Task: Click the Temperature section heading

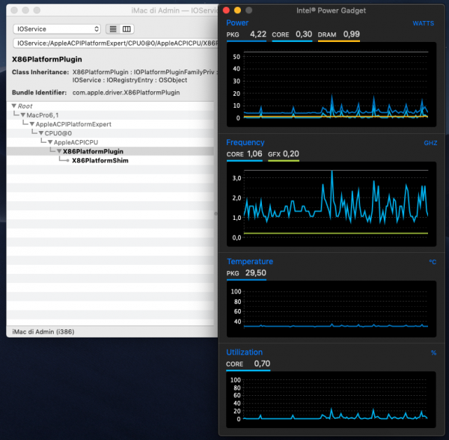Action: (x=249, y=261)
